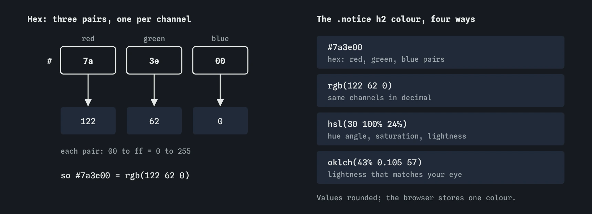Click the "#" symbol before the hex boxes

(50, 61)
